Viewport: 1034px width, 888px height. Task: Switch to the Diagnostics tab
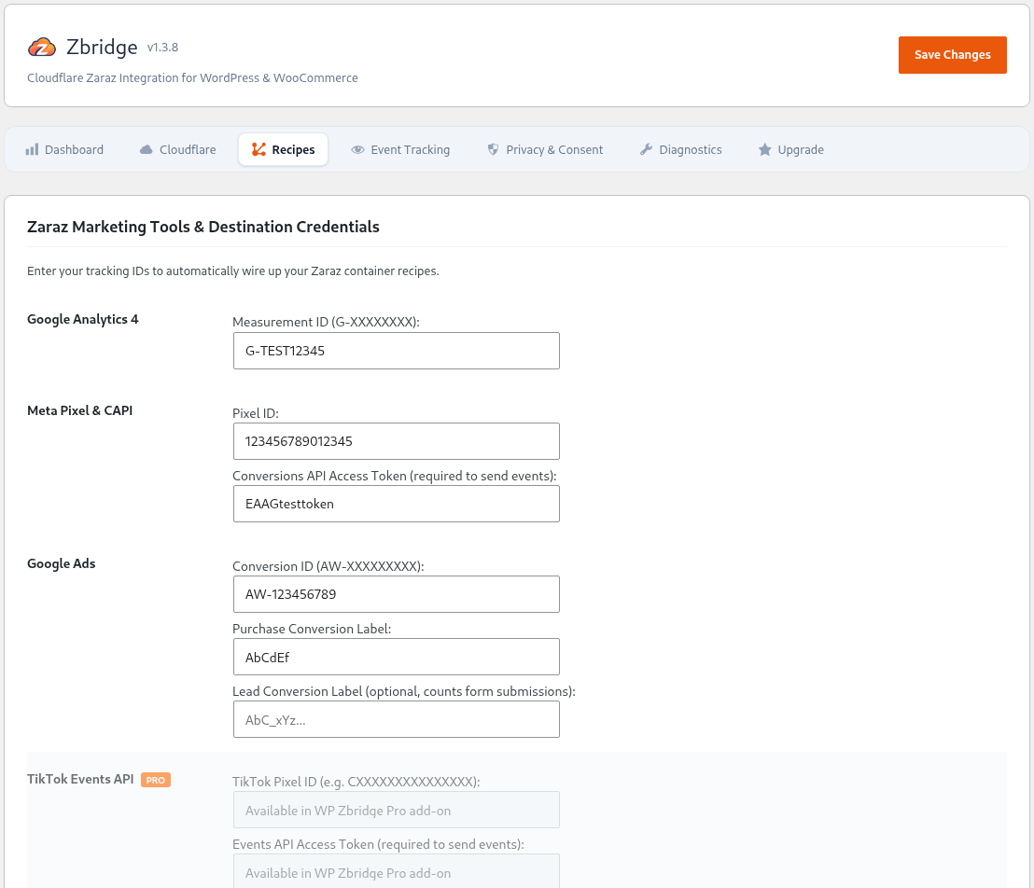[x=681, y=149]
